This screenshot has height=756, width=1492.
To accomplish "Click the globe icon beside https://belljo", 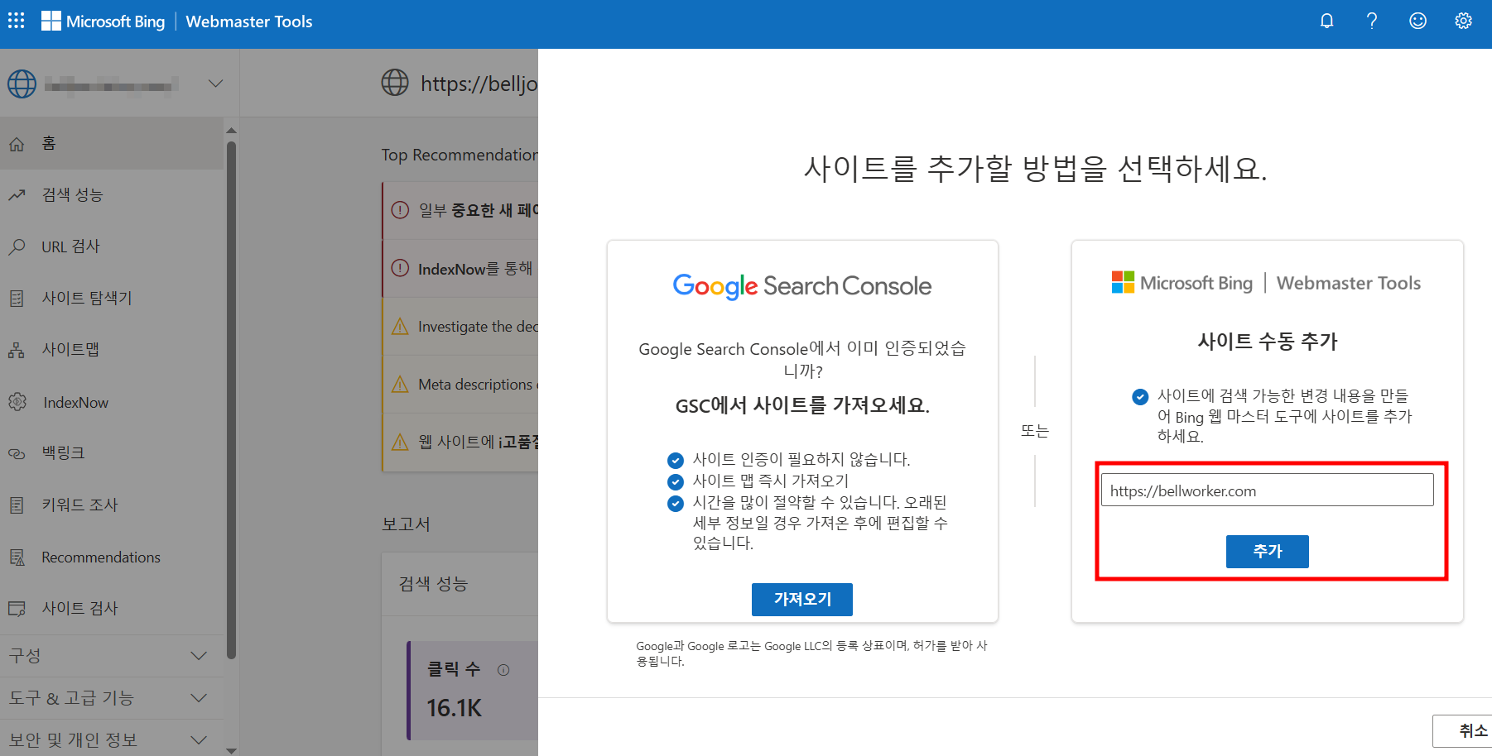I will tap(395, 83).
